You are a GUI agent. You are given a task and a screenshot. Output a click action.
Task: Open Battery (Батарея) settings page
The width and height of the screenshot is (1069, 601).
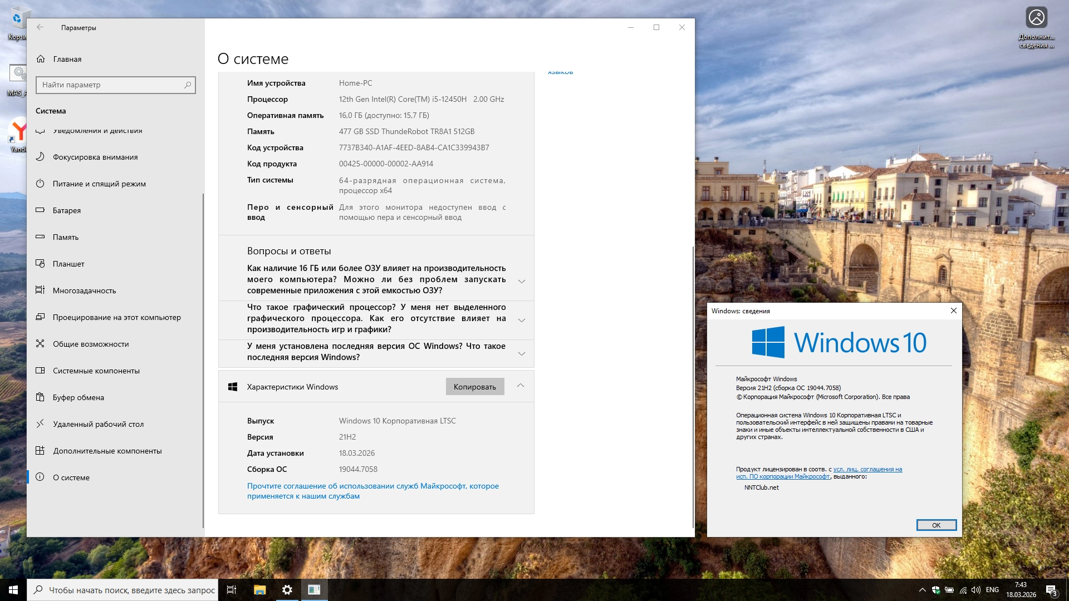pyautogui.click(x=67, y=210)
